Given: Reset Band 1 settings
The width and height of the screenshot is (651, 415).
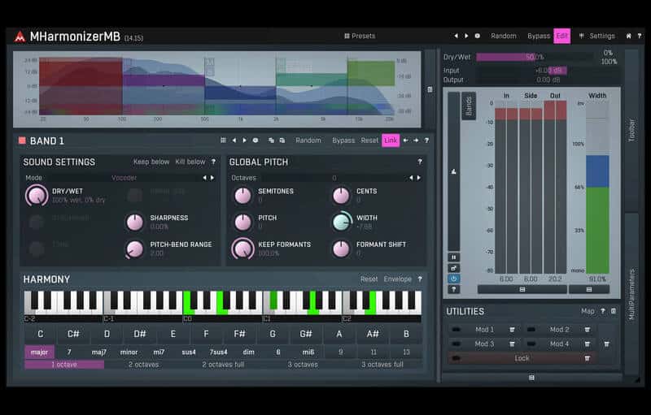Looking at the screenshot, I should 369,140.
